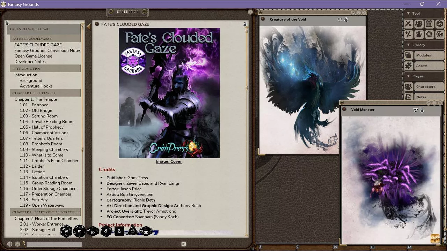Click the Modules folder icon
Screen dimensions: 447x251
[408, 55]
